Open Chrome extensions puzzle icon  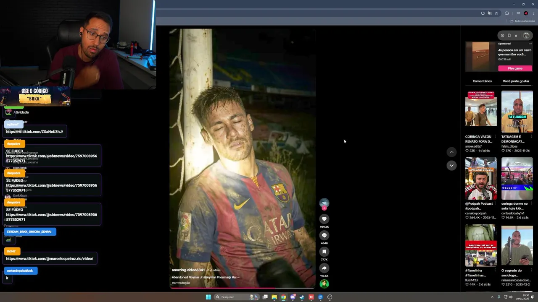[x=507, y=13]
